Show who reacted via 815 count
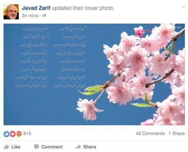188x152 pixels. (27, 133)
